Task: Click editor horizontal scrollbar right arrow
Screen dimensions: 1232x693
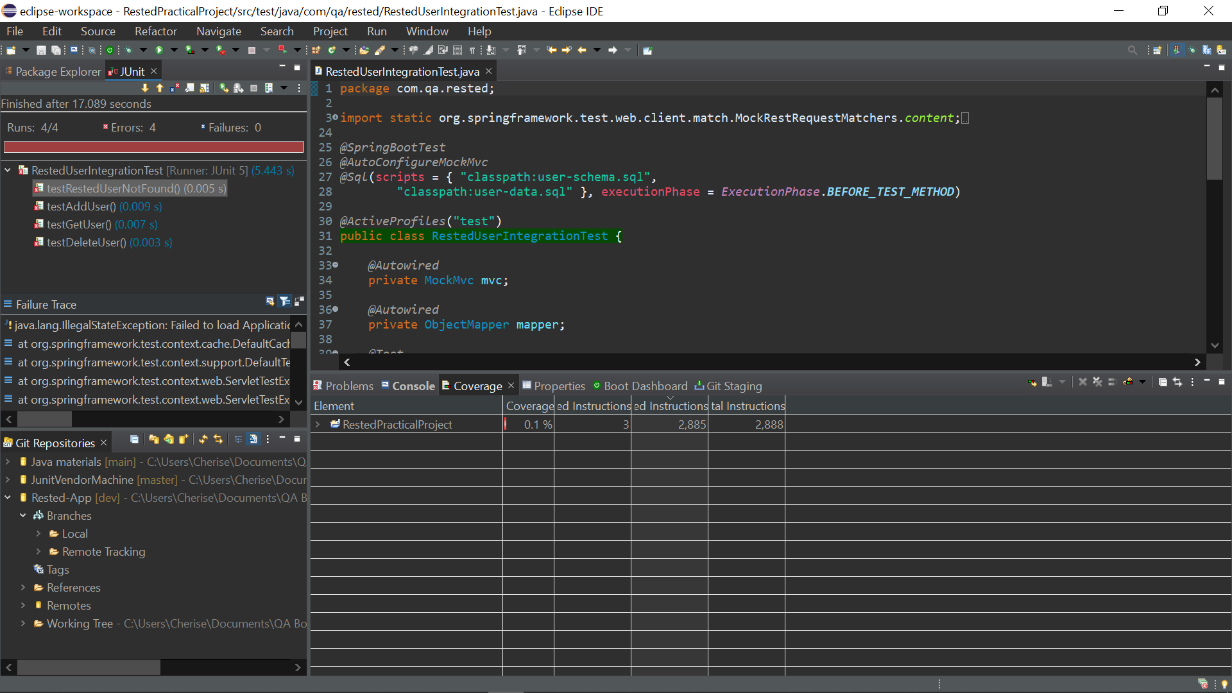Action: tap(1197, 363)
